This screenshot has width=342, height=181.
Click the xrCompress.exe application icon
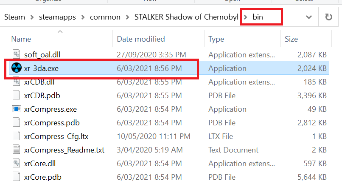click(16, 109)
